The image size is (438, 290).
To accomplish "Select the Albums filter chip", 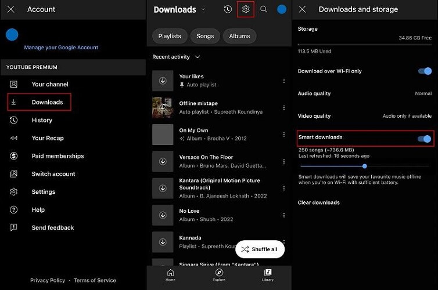I will (x=239, y=36).
